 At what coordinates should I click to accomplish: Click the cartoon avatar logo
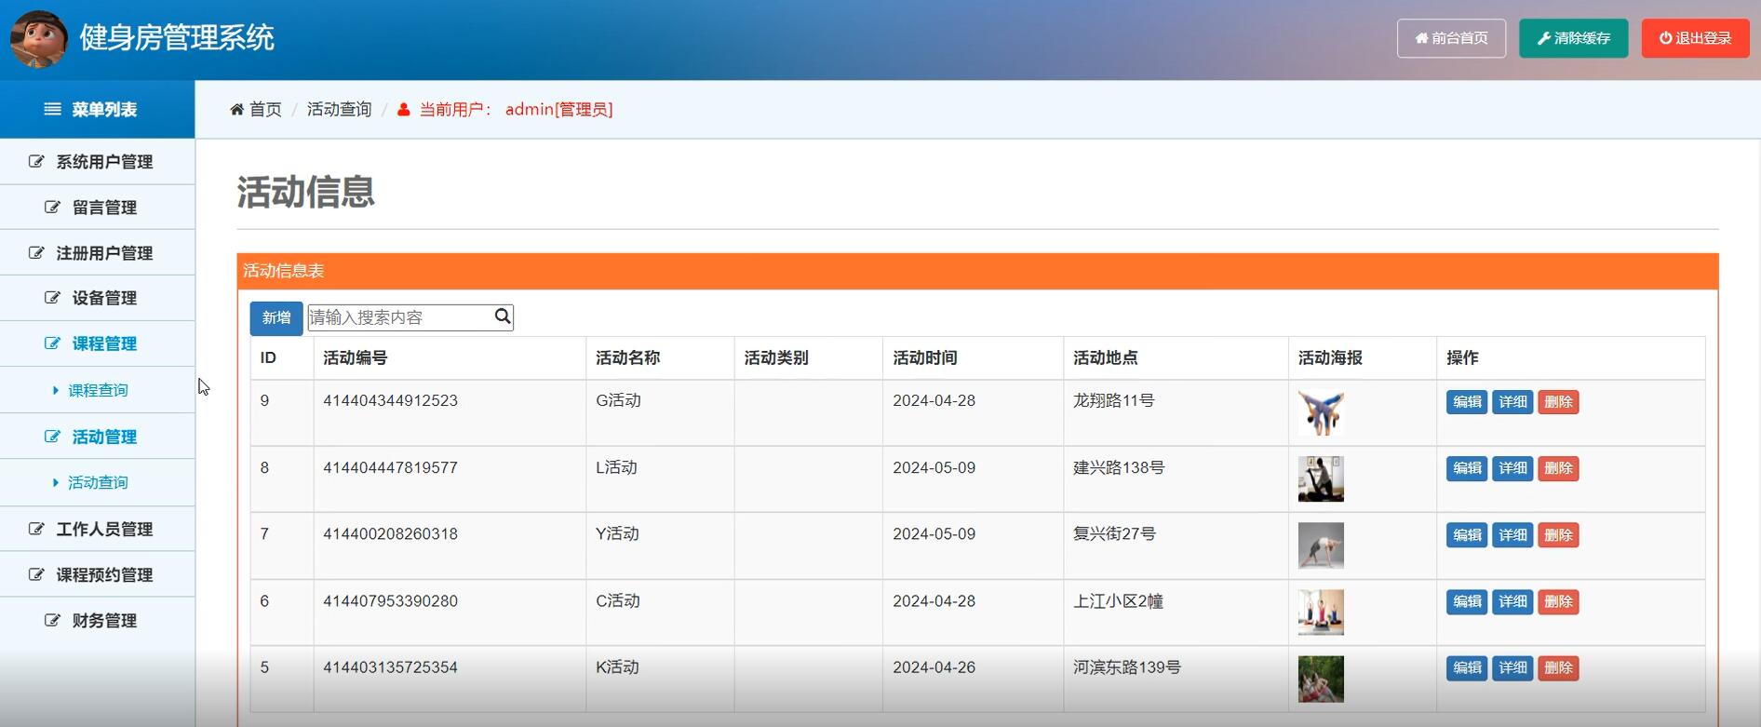click(x=39, y=39)
